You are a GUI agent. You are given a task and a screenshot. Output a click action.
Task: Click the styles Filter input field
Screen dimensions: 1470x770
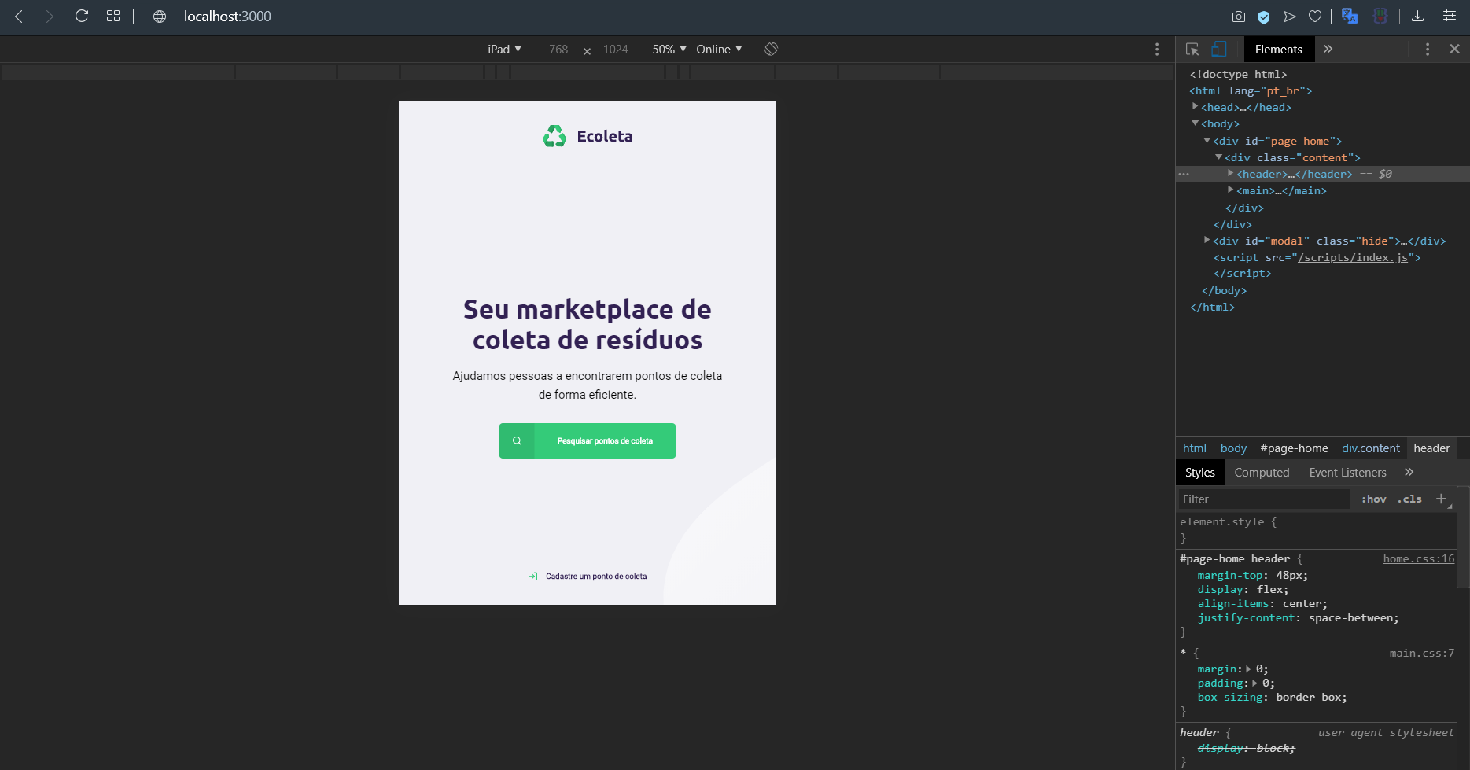coord(1264,499)
